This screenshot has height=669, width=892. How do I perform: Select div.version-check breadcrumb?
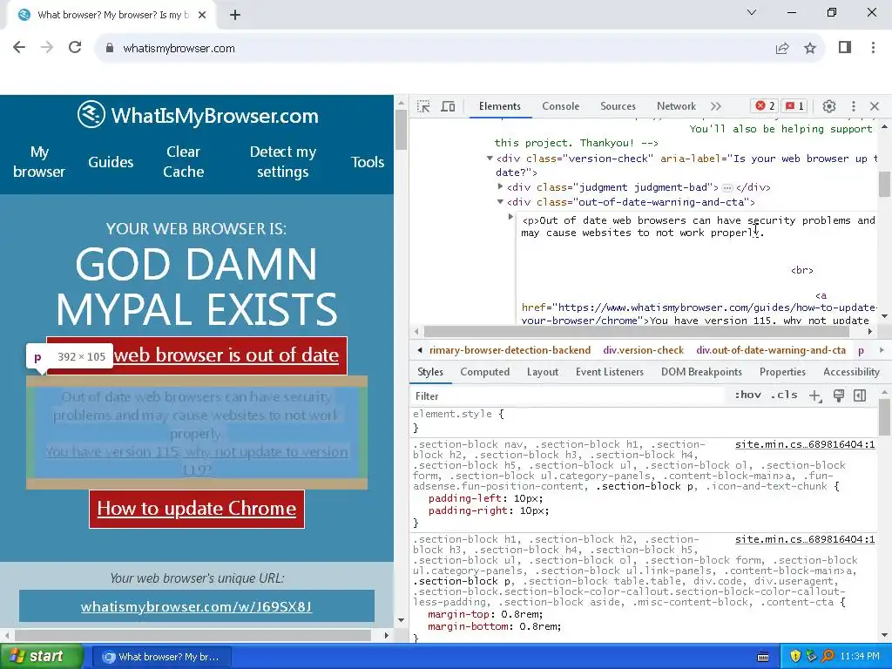coord(644,350)
